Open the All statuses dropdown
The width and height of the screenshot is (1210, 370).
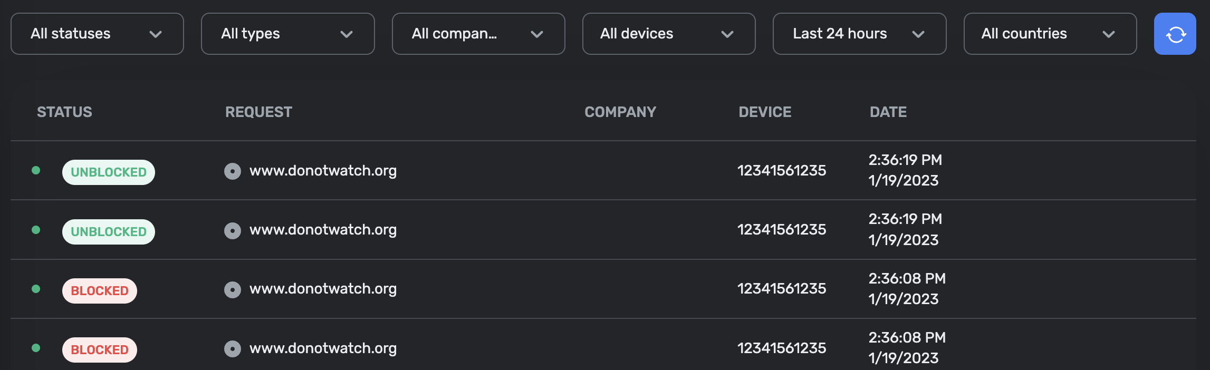[97, 34]
